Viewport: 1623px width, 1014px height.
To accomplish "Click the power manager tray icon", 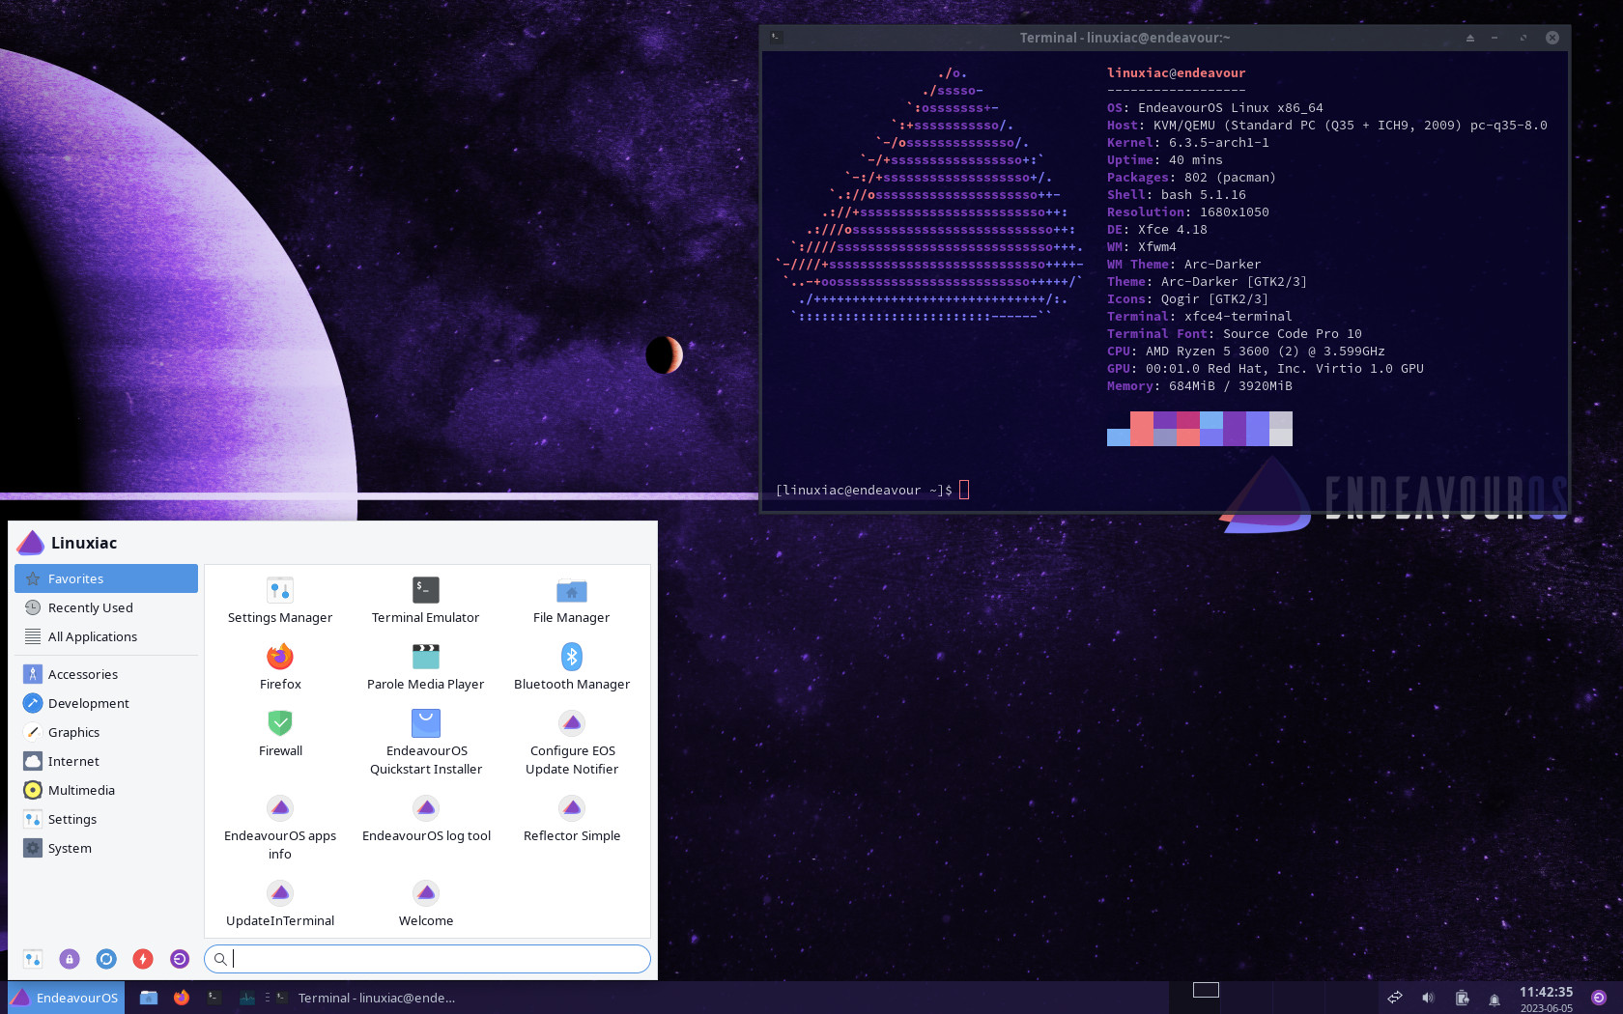I will tap(1462, 998).
